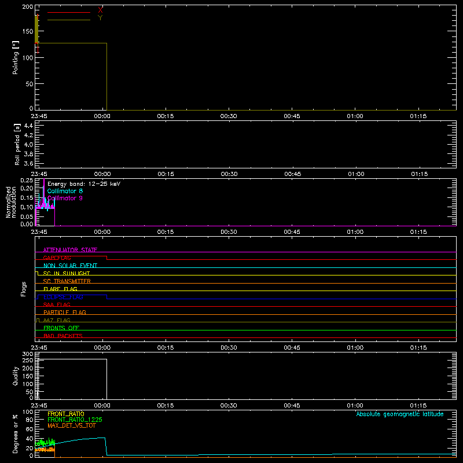Select the FLARE_FLAG flag label
Viewport: 463px width, 463px height.
60,289
